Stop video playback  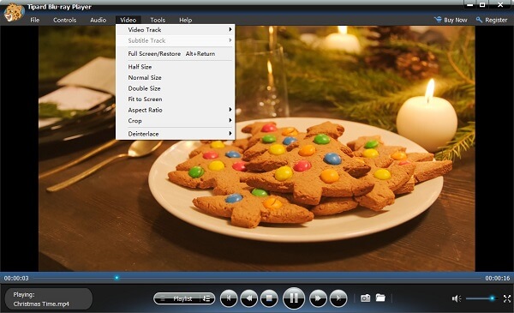point(269,298)
